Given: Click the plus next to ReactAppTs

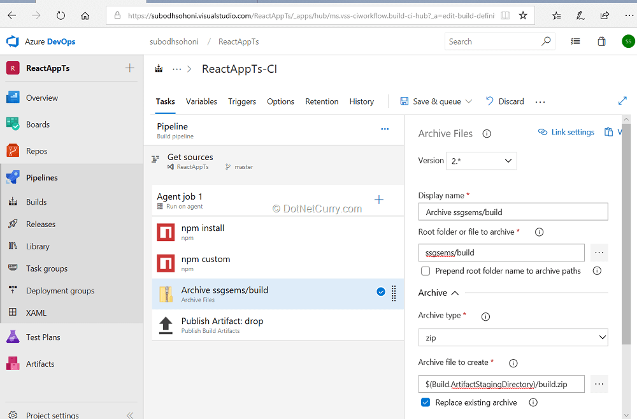Looking at the screenshot, I should click(129, 68).
